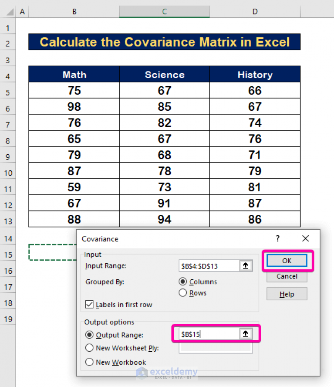Click the History cell with value 74
Image resolution: width=334 pixels, height=387 pixels.
[x=255, y=122]
